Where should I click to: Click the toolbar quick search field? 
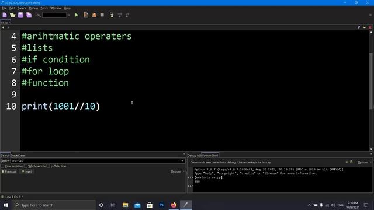click(x=54, y=15)
